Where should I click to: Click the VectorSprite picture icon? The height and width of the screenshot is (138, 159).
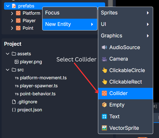pyautogui.click(x=104, y=128)
